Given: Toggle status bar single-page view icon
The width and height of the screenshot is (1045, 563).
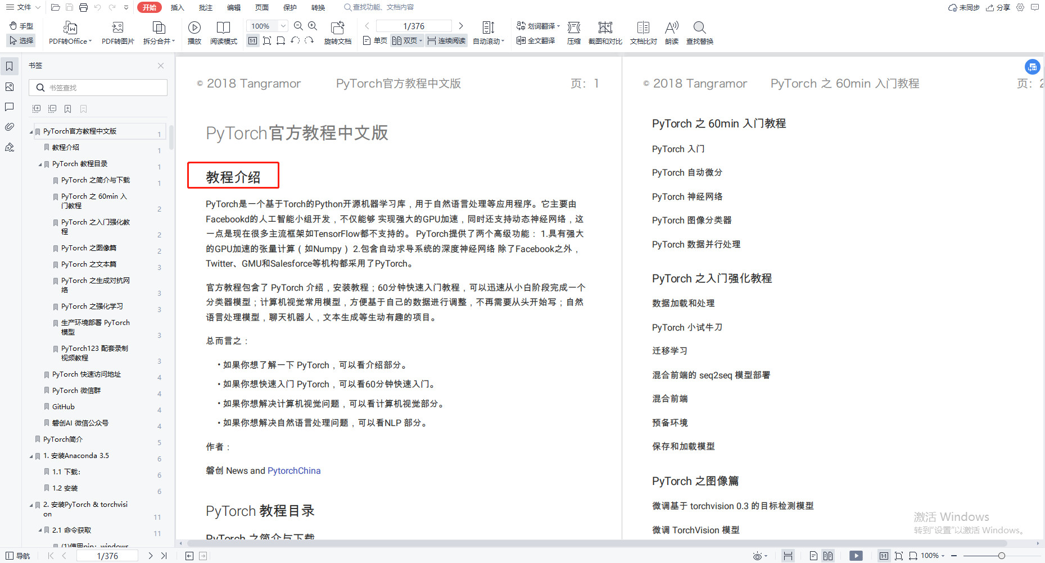Looking at the screenshot, I should [813, 556].
